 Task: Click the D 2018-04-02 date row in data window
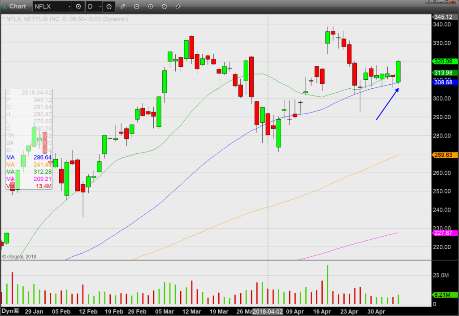coord(29,92)
